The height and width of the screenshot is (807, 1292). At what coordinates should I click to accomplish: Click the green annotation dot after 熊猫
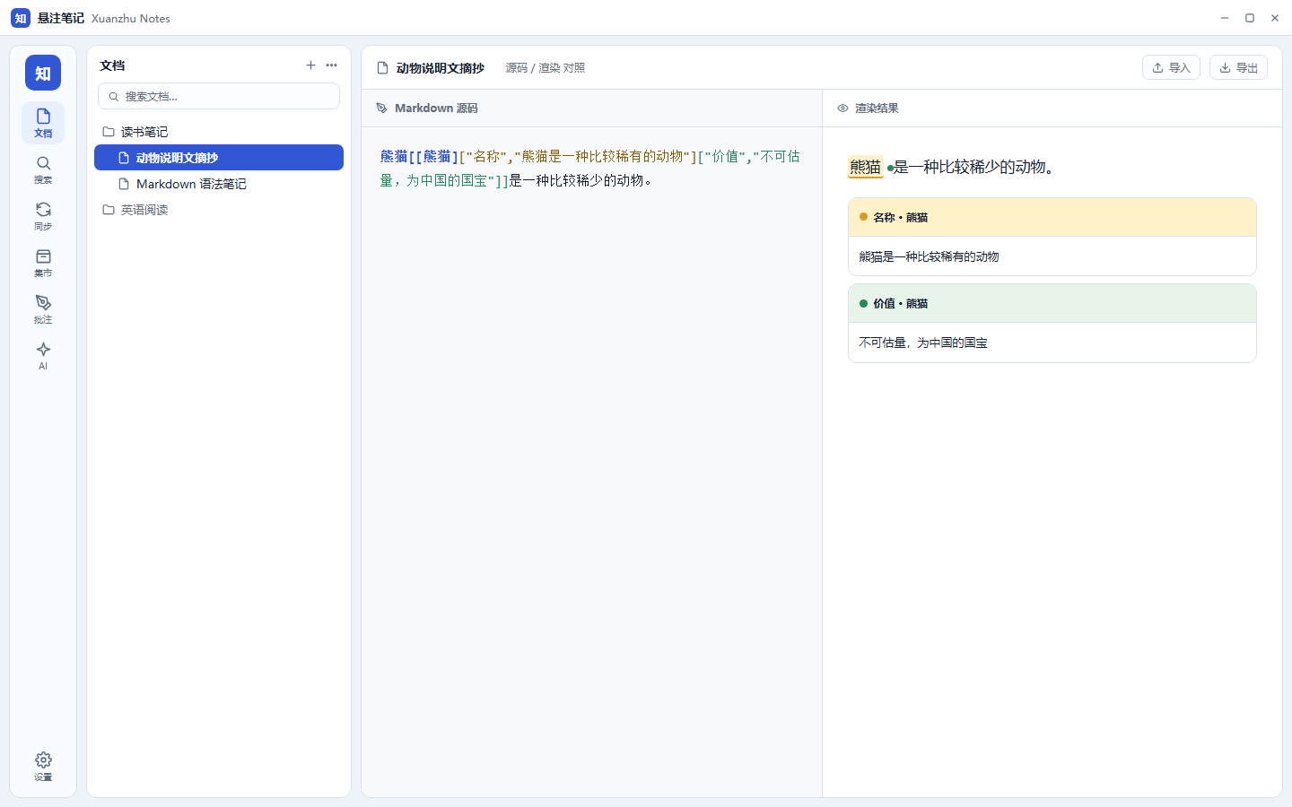[x=890, y=168]
